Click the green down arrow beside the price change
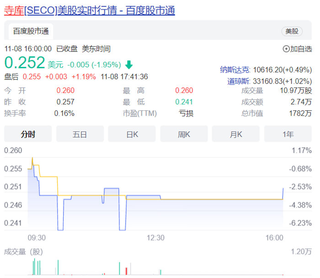 [x=129, y=64]
